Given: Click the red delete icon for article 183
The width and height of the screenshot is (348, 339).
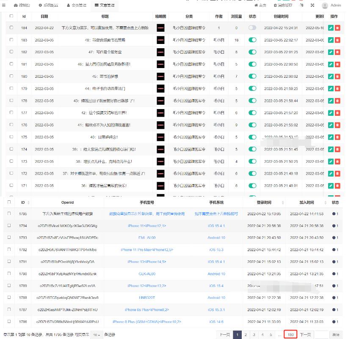Looking at the screenshot, I should [x=337, y=40].
